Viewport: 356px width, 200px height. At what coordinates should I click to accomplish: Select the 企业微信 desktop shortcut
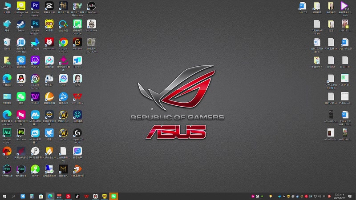pos(63,25)
